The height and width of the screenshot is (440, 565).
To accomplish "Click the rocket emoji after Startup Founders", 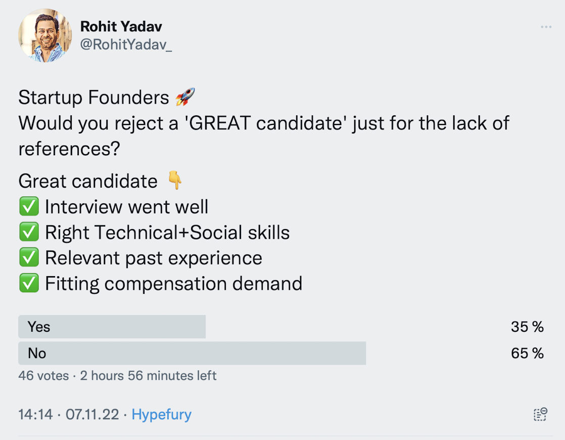I will (185, 97).
